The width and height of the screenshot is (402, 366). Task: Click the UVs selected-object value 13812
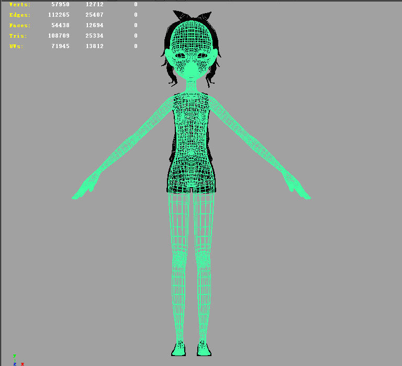click(94, 46)
